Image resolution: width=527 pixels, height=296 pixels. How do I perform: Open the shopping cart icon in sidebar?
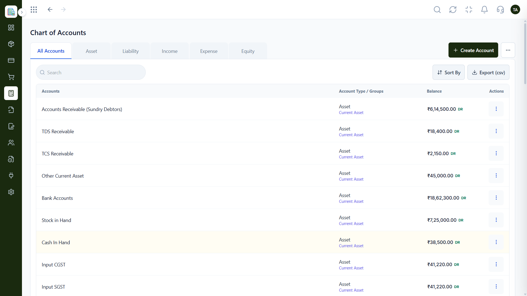[x=11, y=77]
